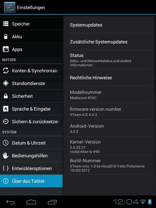This screenshot has height=208, width=156.
Task: Open Speicher storage icon entry
Action: click(x=6, y=24)
